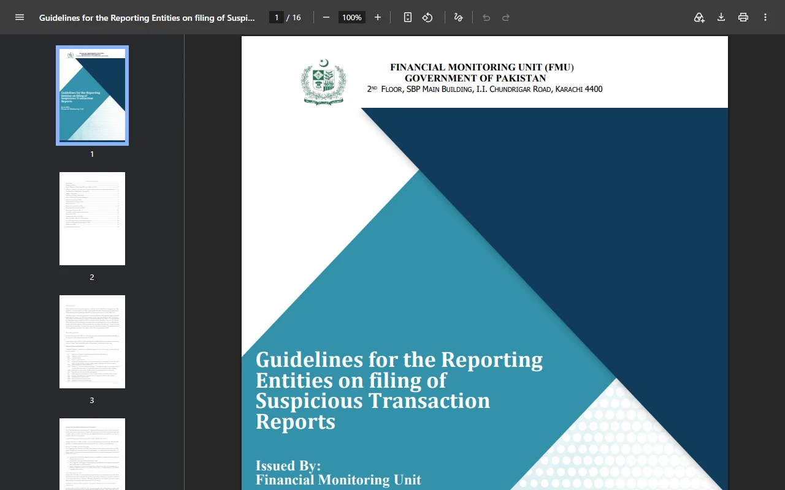Zoom out with the minus button

tap(326, 17)
